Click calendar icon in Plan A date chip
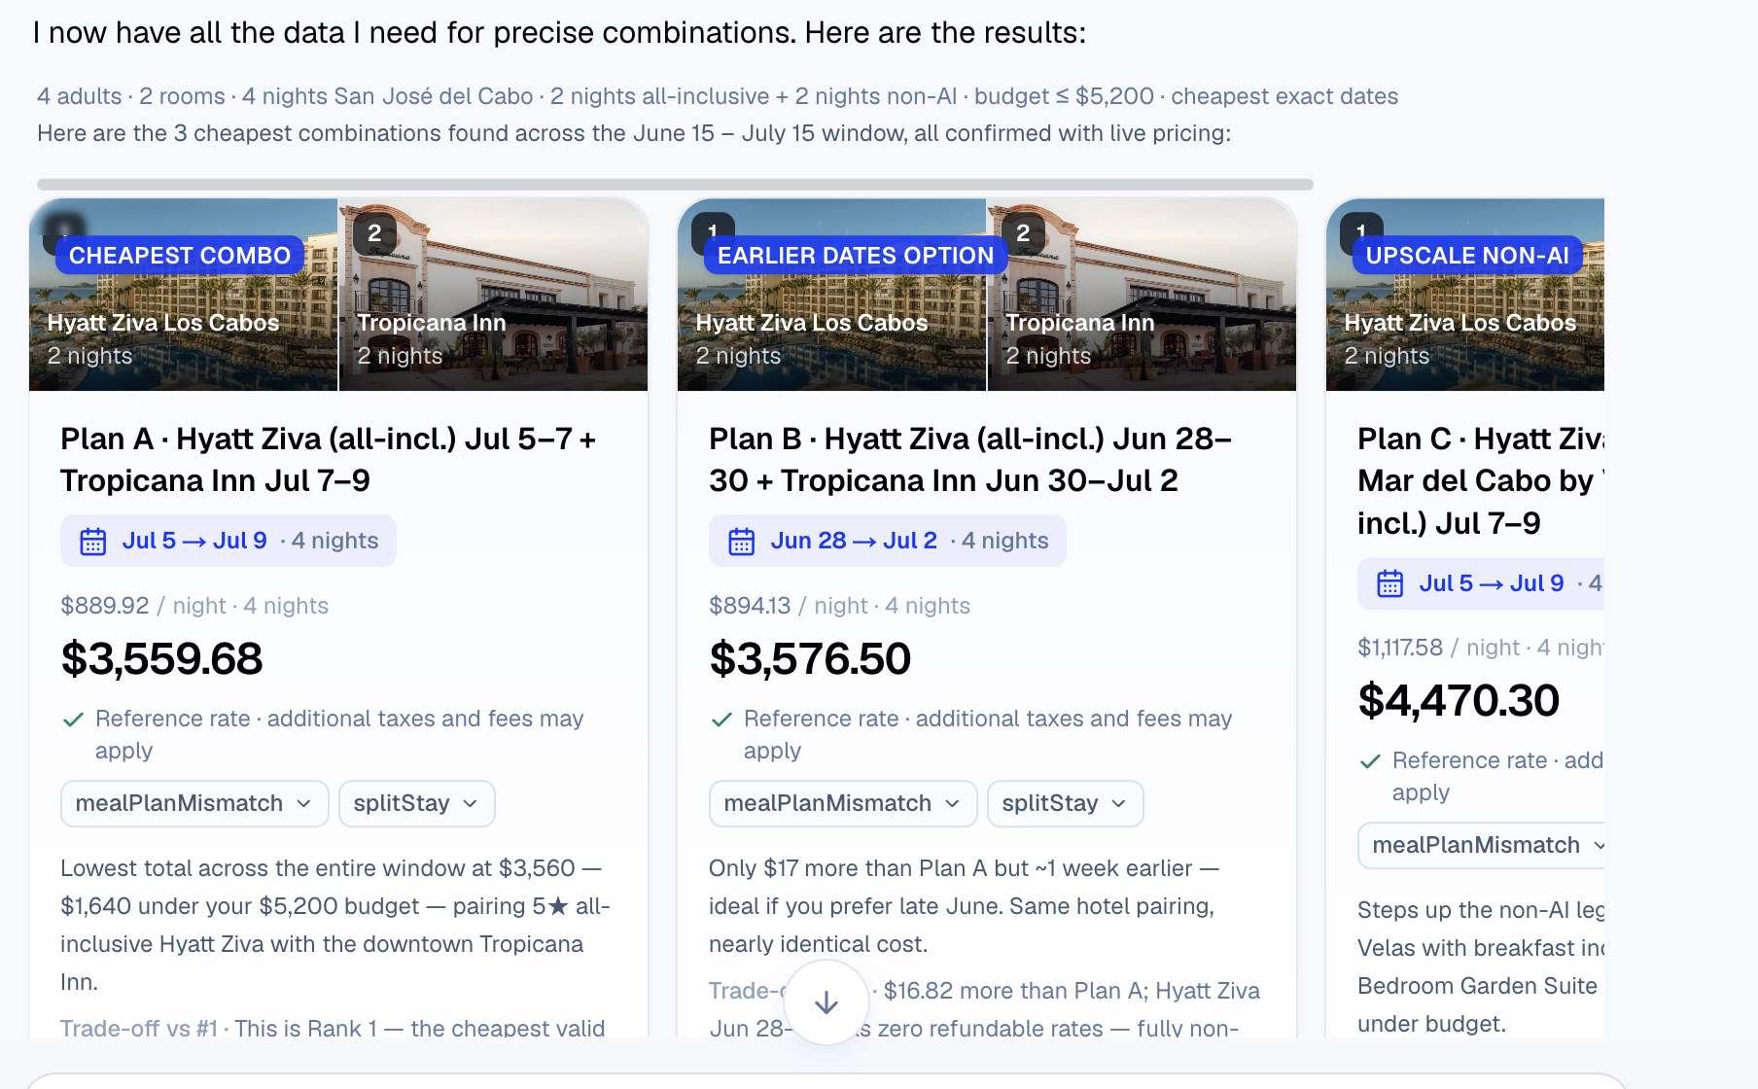 tap(93, 542)
